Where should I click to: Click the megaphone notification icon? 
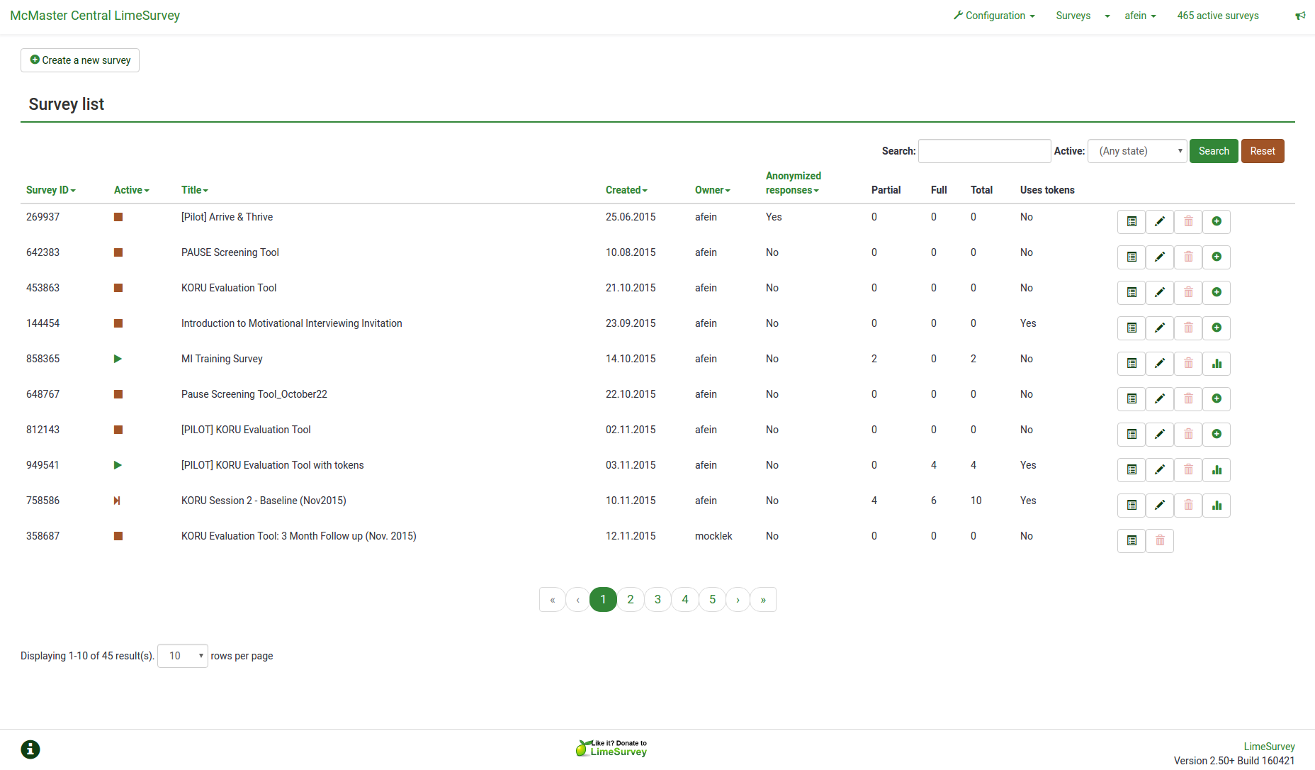[x=1300, y=16]
